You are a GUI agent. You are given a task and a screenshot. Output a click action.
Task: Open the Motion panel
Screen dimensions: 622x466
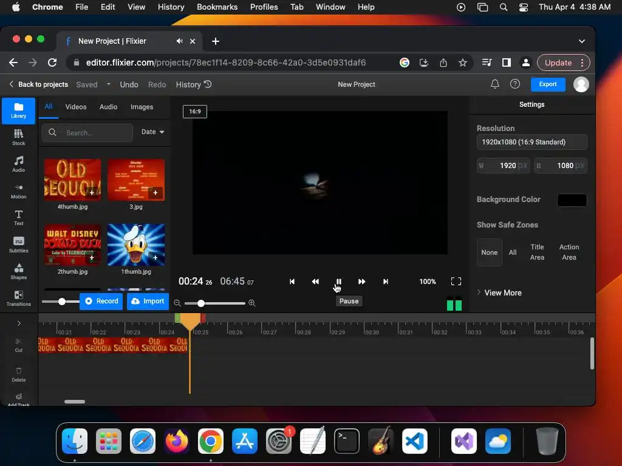click(x=19, y=191)
